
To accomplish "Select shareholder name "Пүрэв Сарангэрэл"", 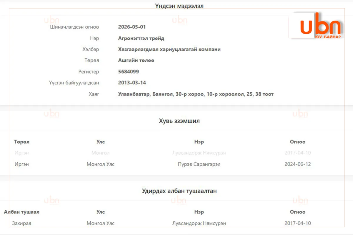I will (x=199, y=164).
